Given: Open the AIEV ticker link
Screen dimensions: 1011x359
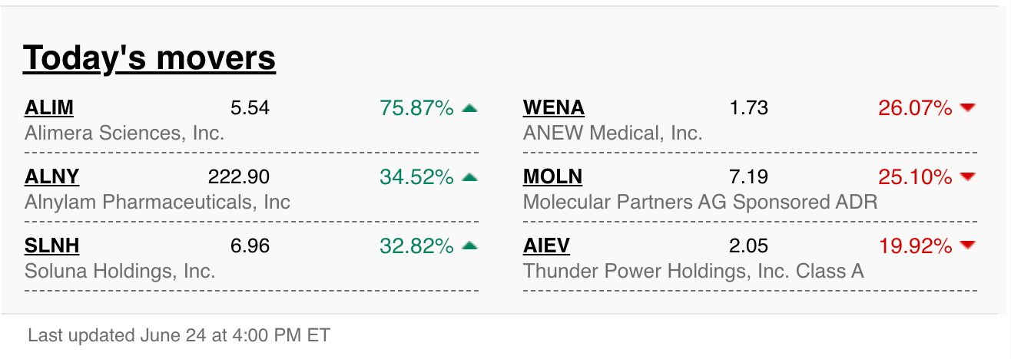Looking at the screenshot, I should [x=546, y=246].
